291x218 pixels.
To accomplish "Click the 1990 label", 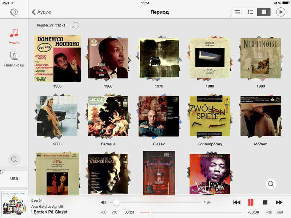I will (261, 86).
